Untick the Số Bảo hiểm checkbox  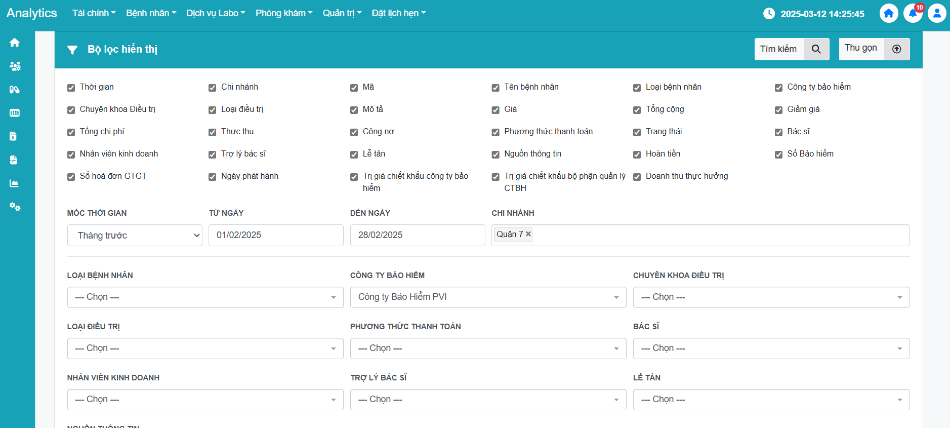coord(778,154)
